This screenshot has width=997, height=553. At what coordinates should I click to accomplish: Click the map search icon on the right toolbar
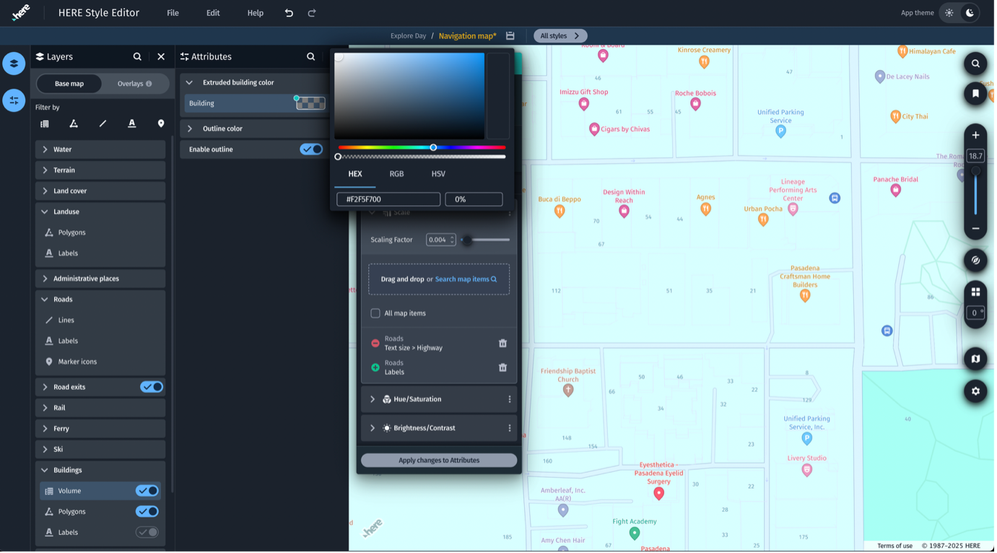pyautogui.click(x=975, y=64)
